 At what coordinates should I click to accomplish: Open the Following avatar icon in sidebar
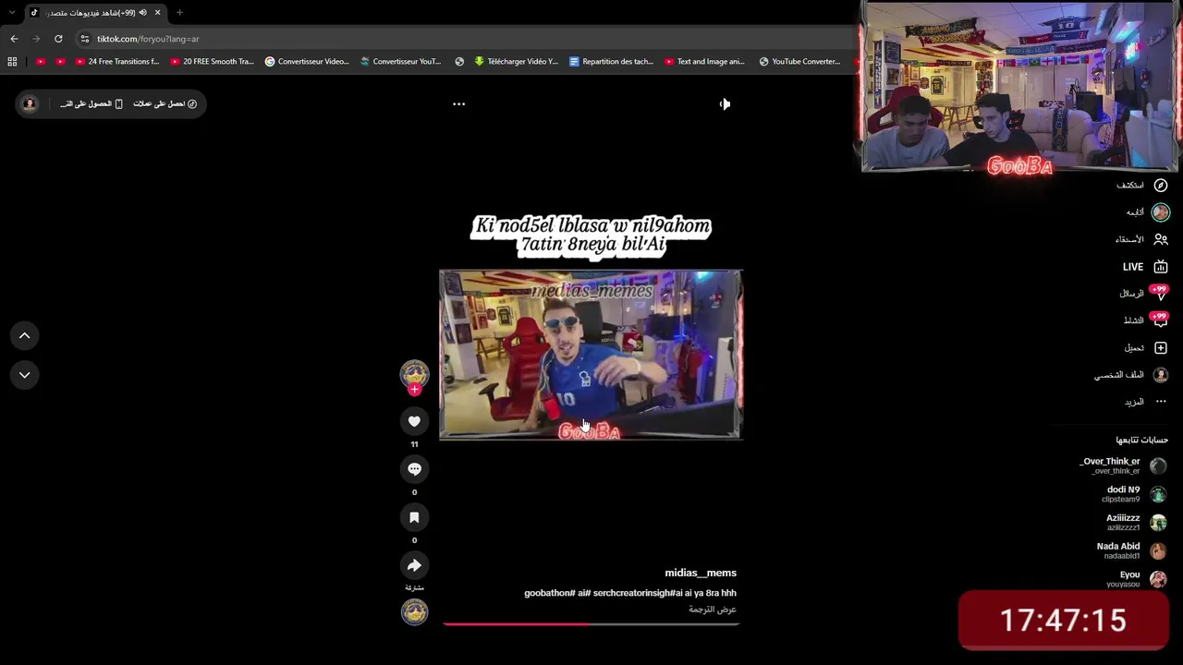pyautogui.click(x=1161, y=212)
